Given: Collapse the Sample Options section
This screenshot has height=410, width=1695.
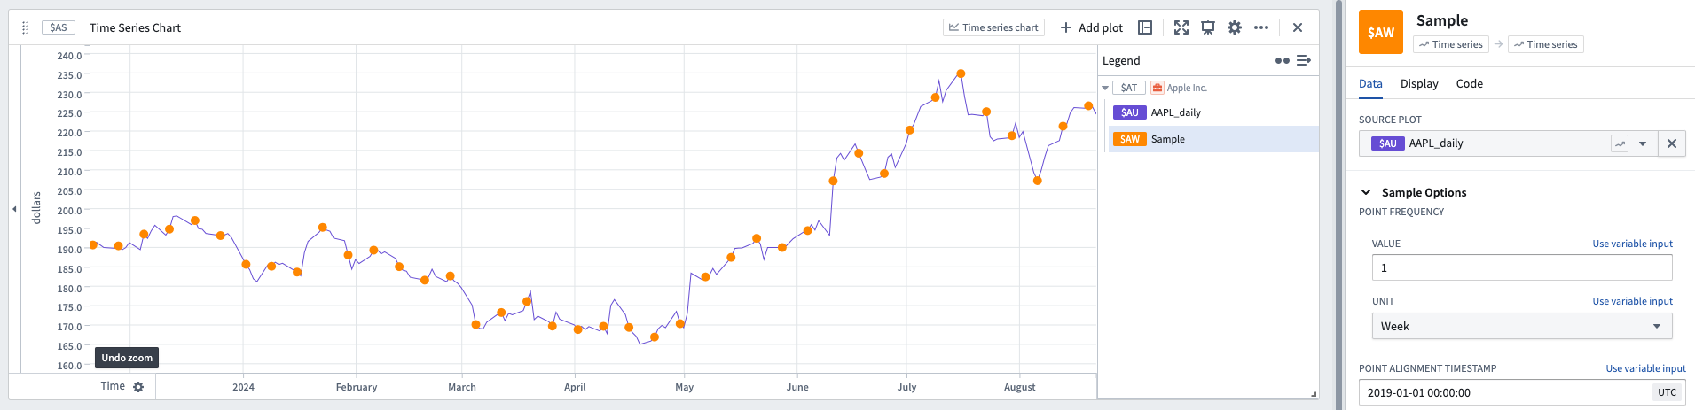Looking at the screenshot, I should [1366, 192].
